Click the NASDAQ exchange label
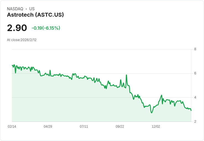This screenshot has height=141, width=204. (x=15, y=9)
